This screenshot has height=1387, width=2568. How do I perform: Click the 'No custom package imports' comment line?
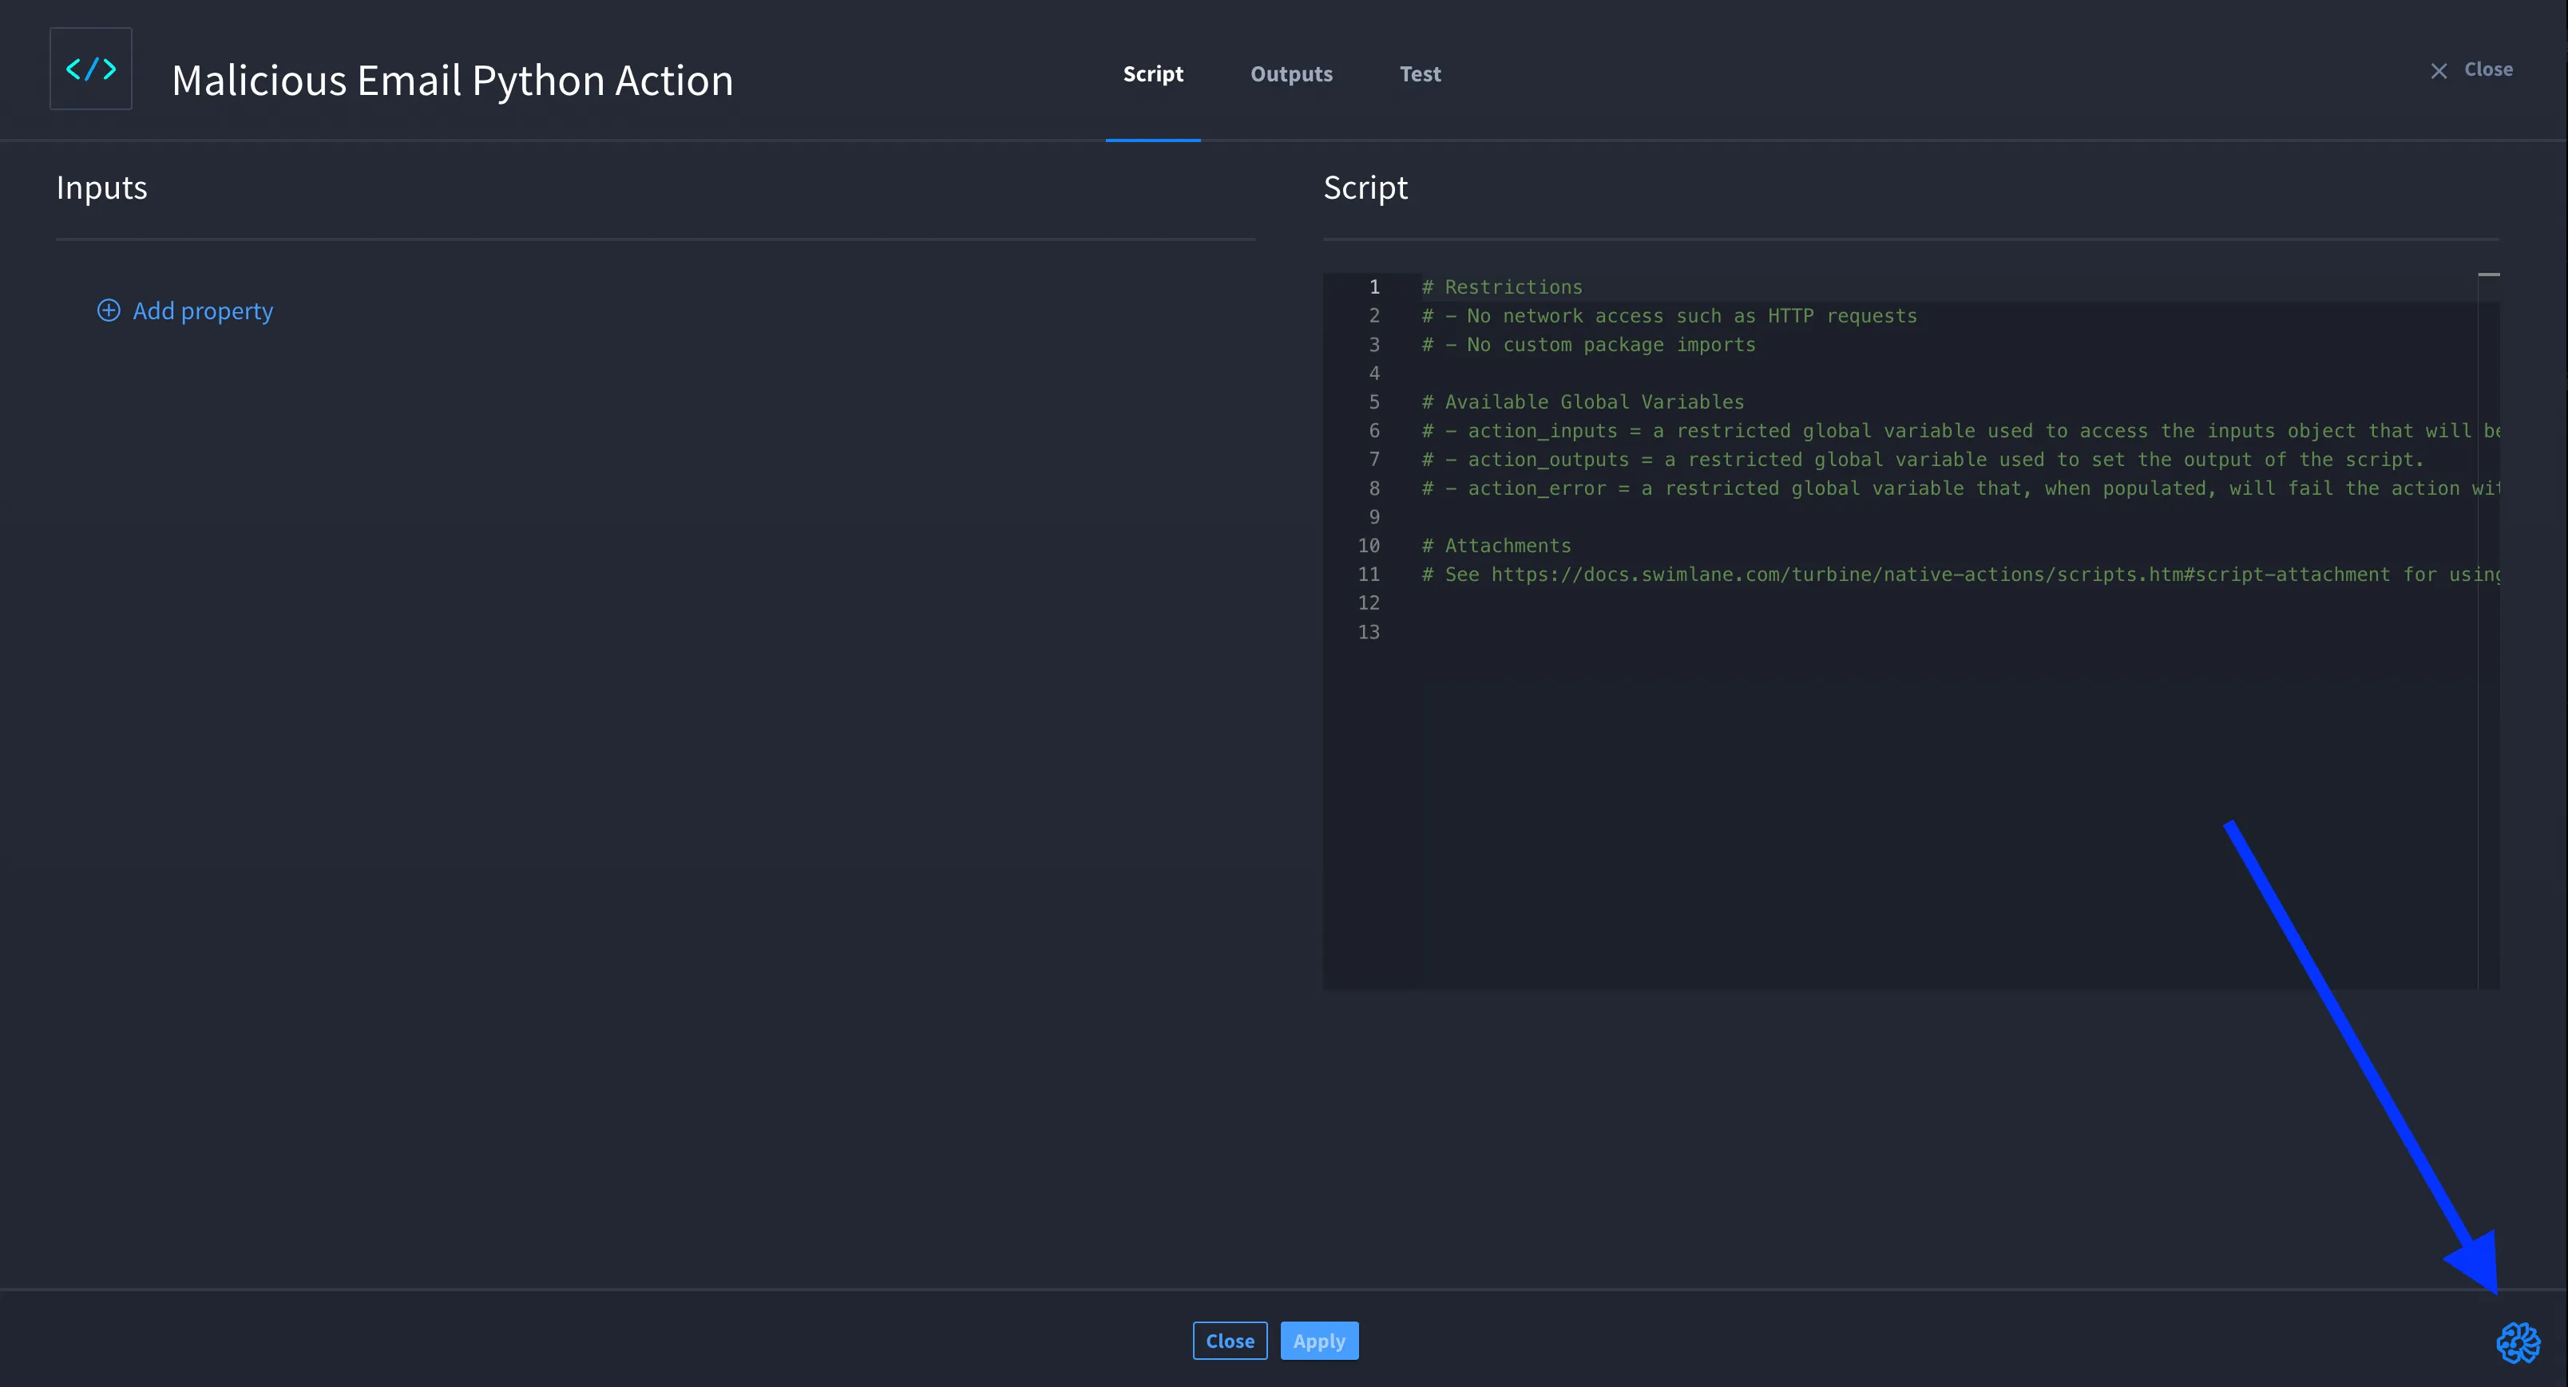click(x=1588, y=345)
